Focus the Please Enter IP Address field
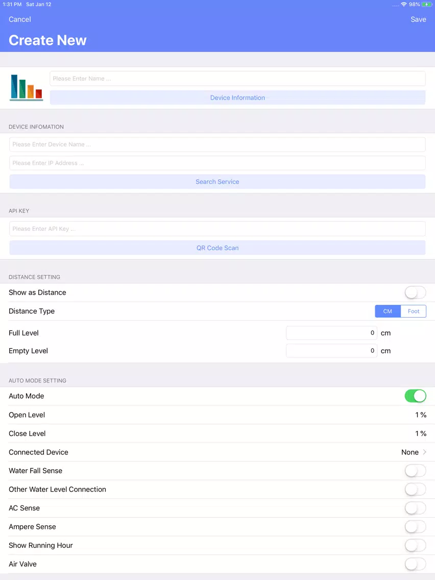 [217, 163]
